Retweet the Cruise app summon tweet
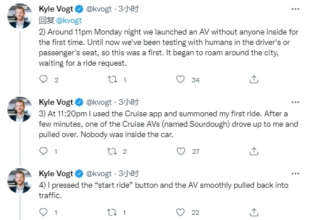 click(112, 151)
